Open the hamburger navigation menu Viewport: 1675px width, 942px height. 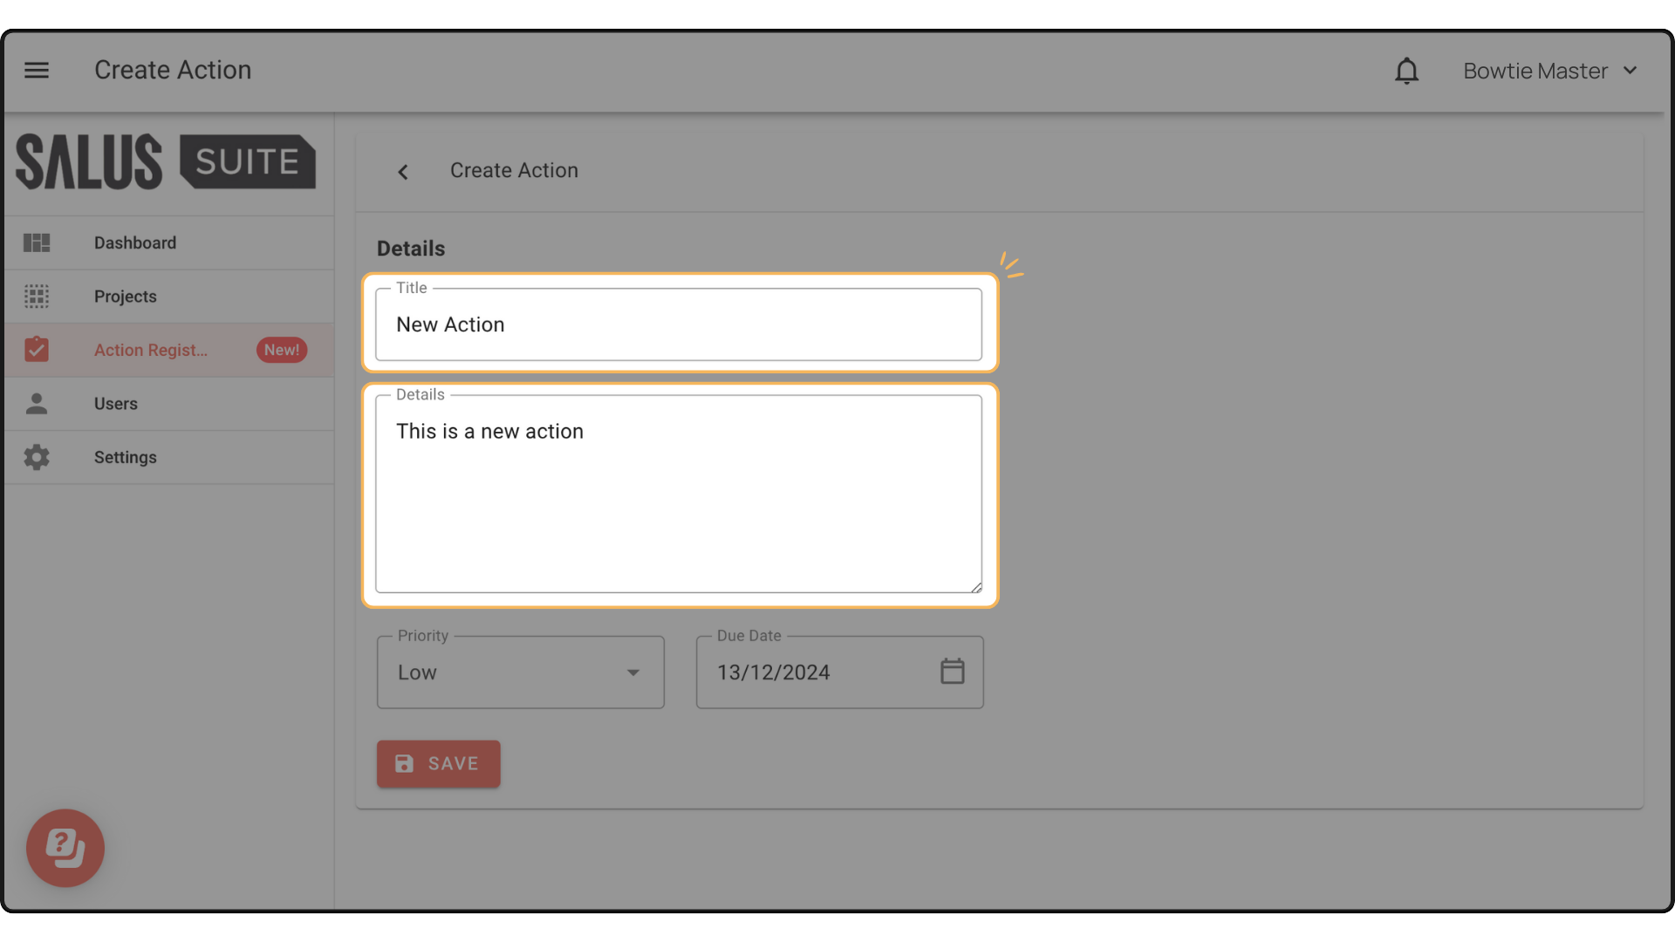pyautogui.click(x=37, y=70)
